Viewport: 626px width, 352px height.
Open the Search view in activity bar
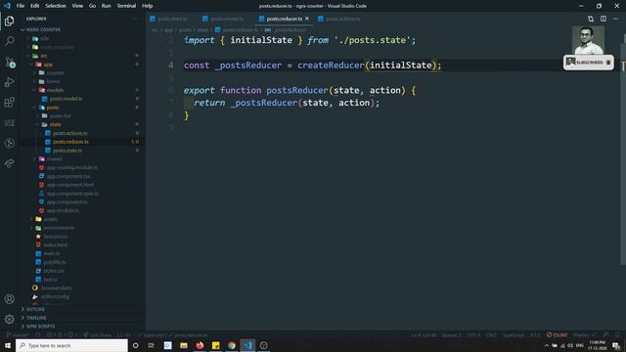click(9, 41)
